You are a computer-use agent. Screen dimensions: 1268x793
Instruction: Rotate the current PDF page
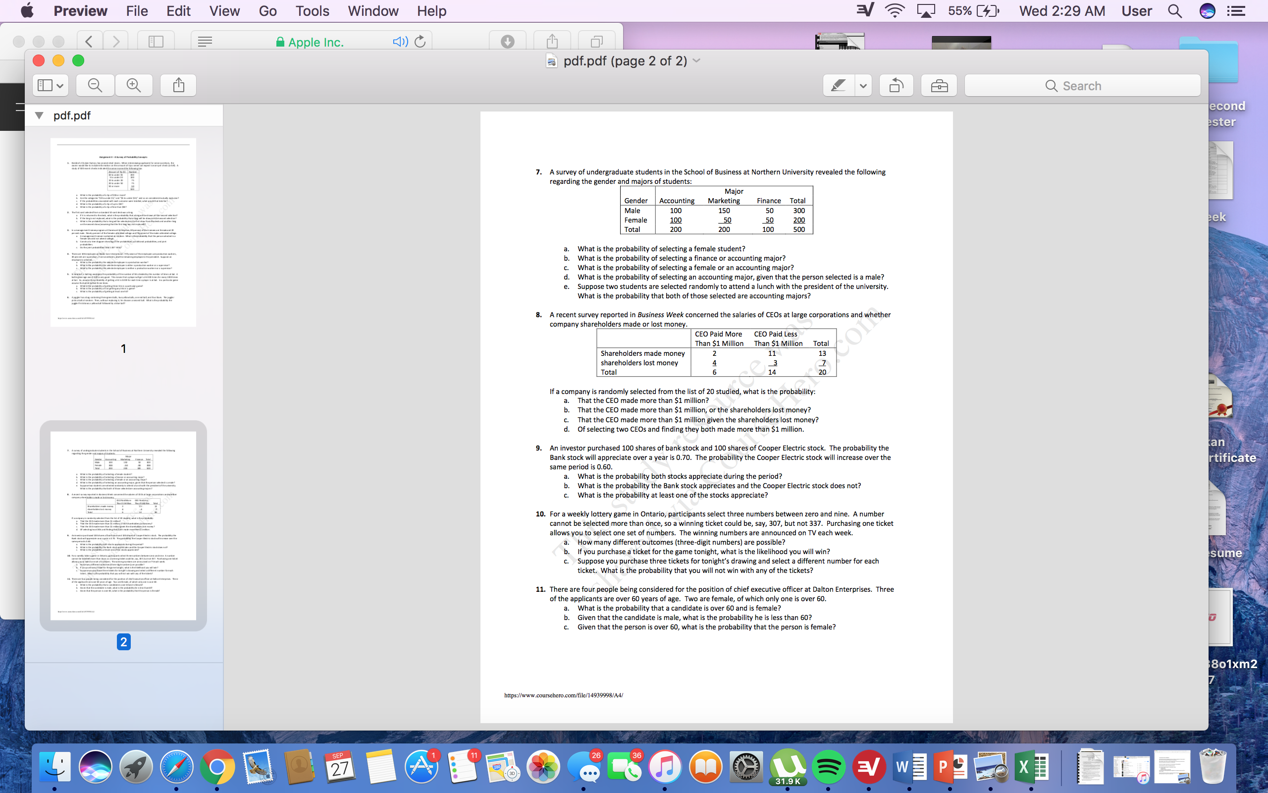[896, 85]
